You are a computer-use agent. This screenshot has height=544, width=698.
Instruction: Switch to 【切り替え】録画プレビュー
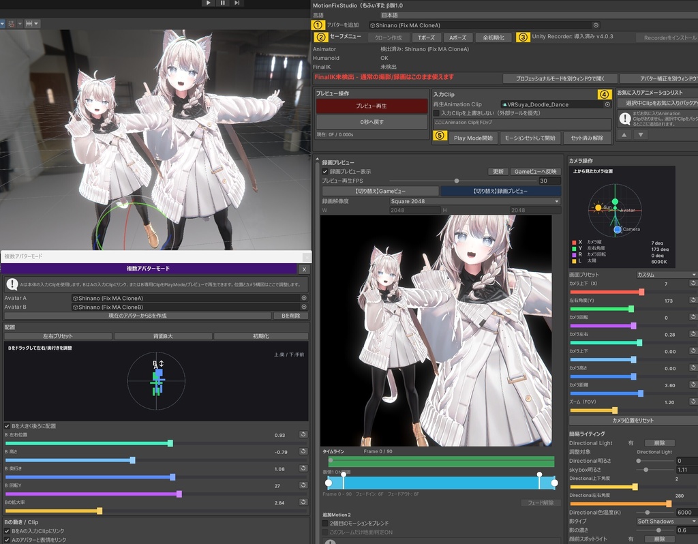point(500,191)
